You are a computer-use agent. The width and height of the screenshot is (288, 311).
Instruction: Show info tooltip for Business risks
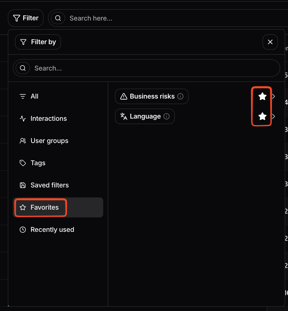(180, 96)
